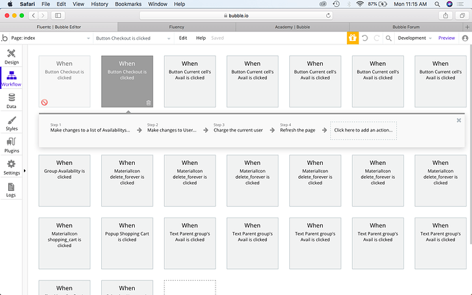Viewport: 472px width, 295px height.
Task: Redo the change in editor
Action: click(x=377, y=38)
